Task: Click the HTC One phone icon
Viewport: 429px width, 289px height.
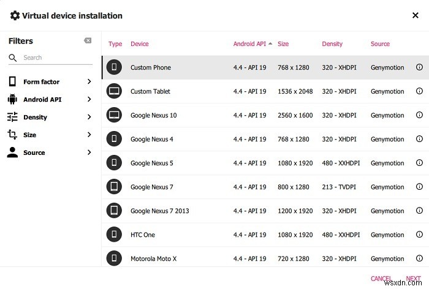Action: [114, 235]
